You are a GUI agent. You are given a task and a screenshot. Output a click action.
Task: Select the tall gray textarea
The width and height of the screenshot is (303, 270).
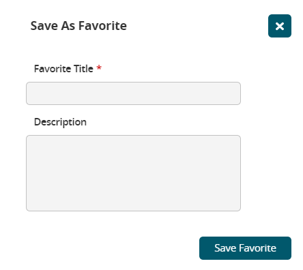coord(133,173)
